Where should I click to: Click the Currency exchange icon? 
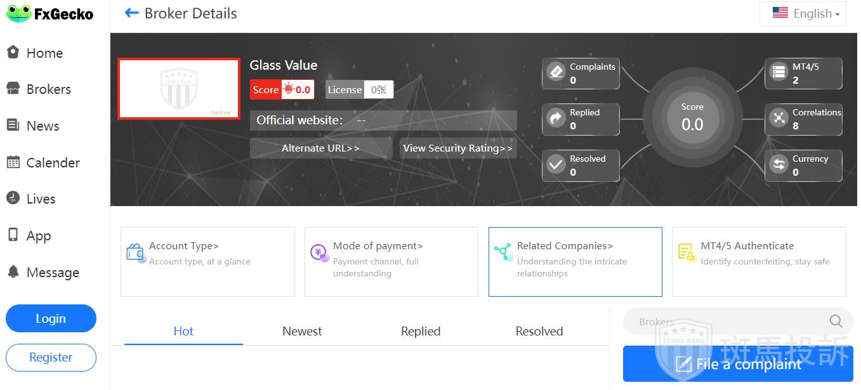point(779,165)
